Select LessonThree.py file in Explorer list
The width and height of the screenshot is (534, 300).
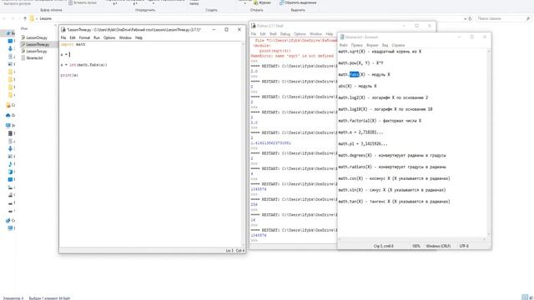pos(38,44)
